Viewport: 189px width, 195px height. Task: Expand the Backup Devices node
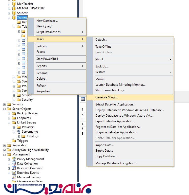pos(9,114)
